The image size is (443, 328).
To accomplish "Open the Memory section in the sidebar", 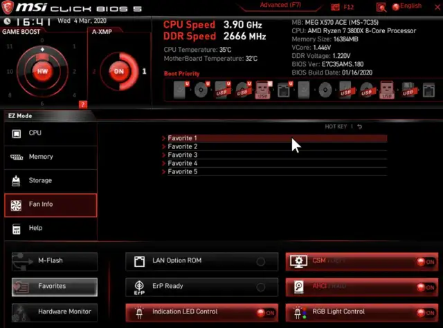I will [51, 157].
